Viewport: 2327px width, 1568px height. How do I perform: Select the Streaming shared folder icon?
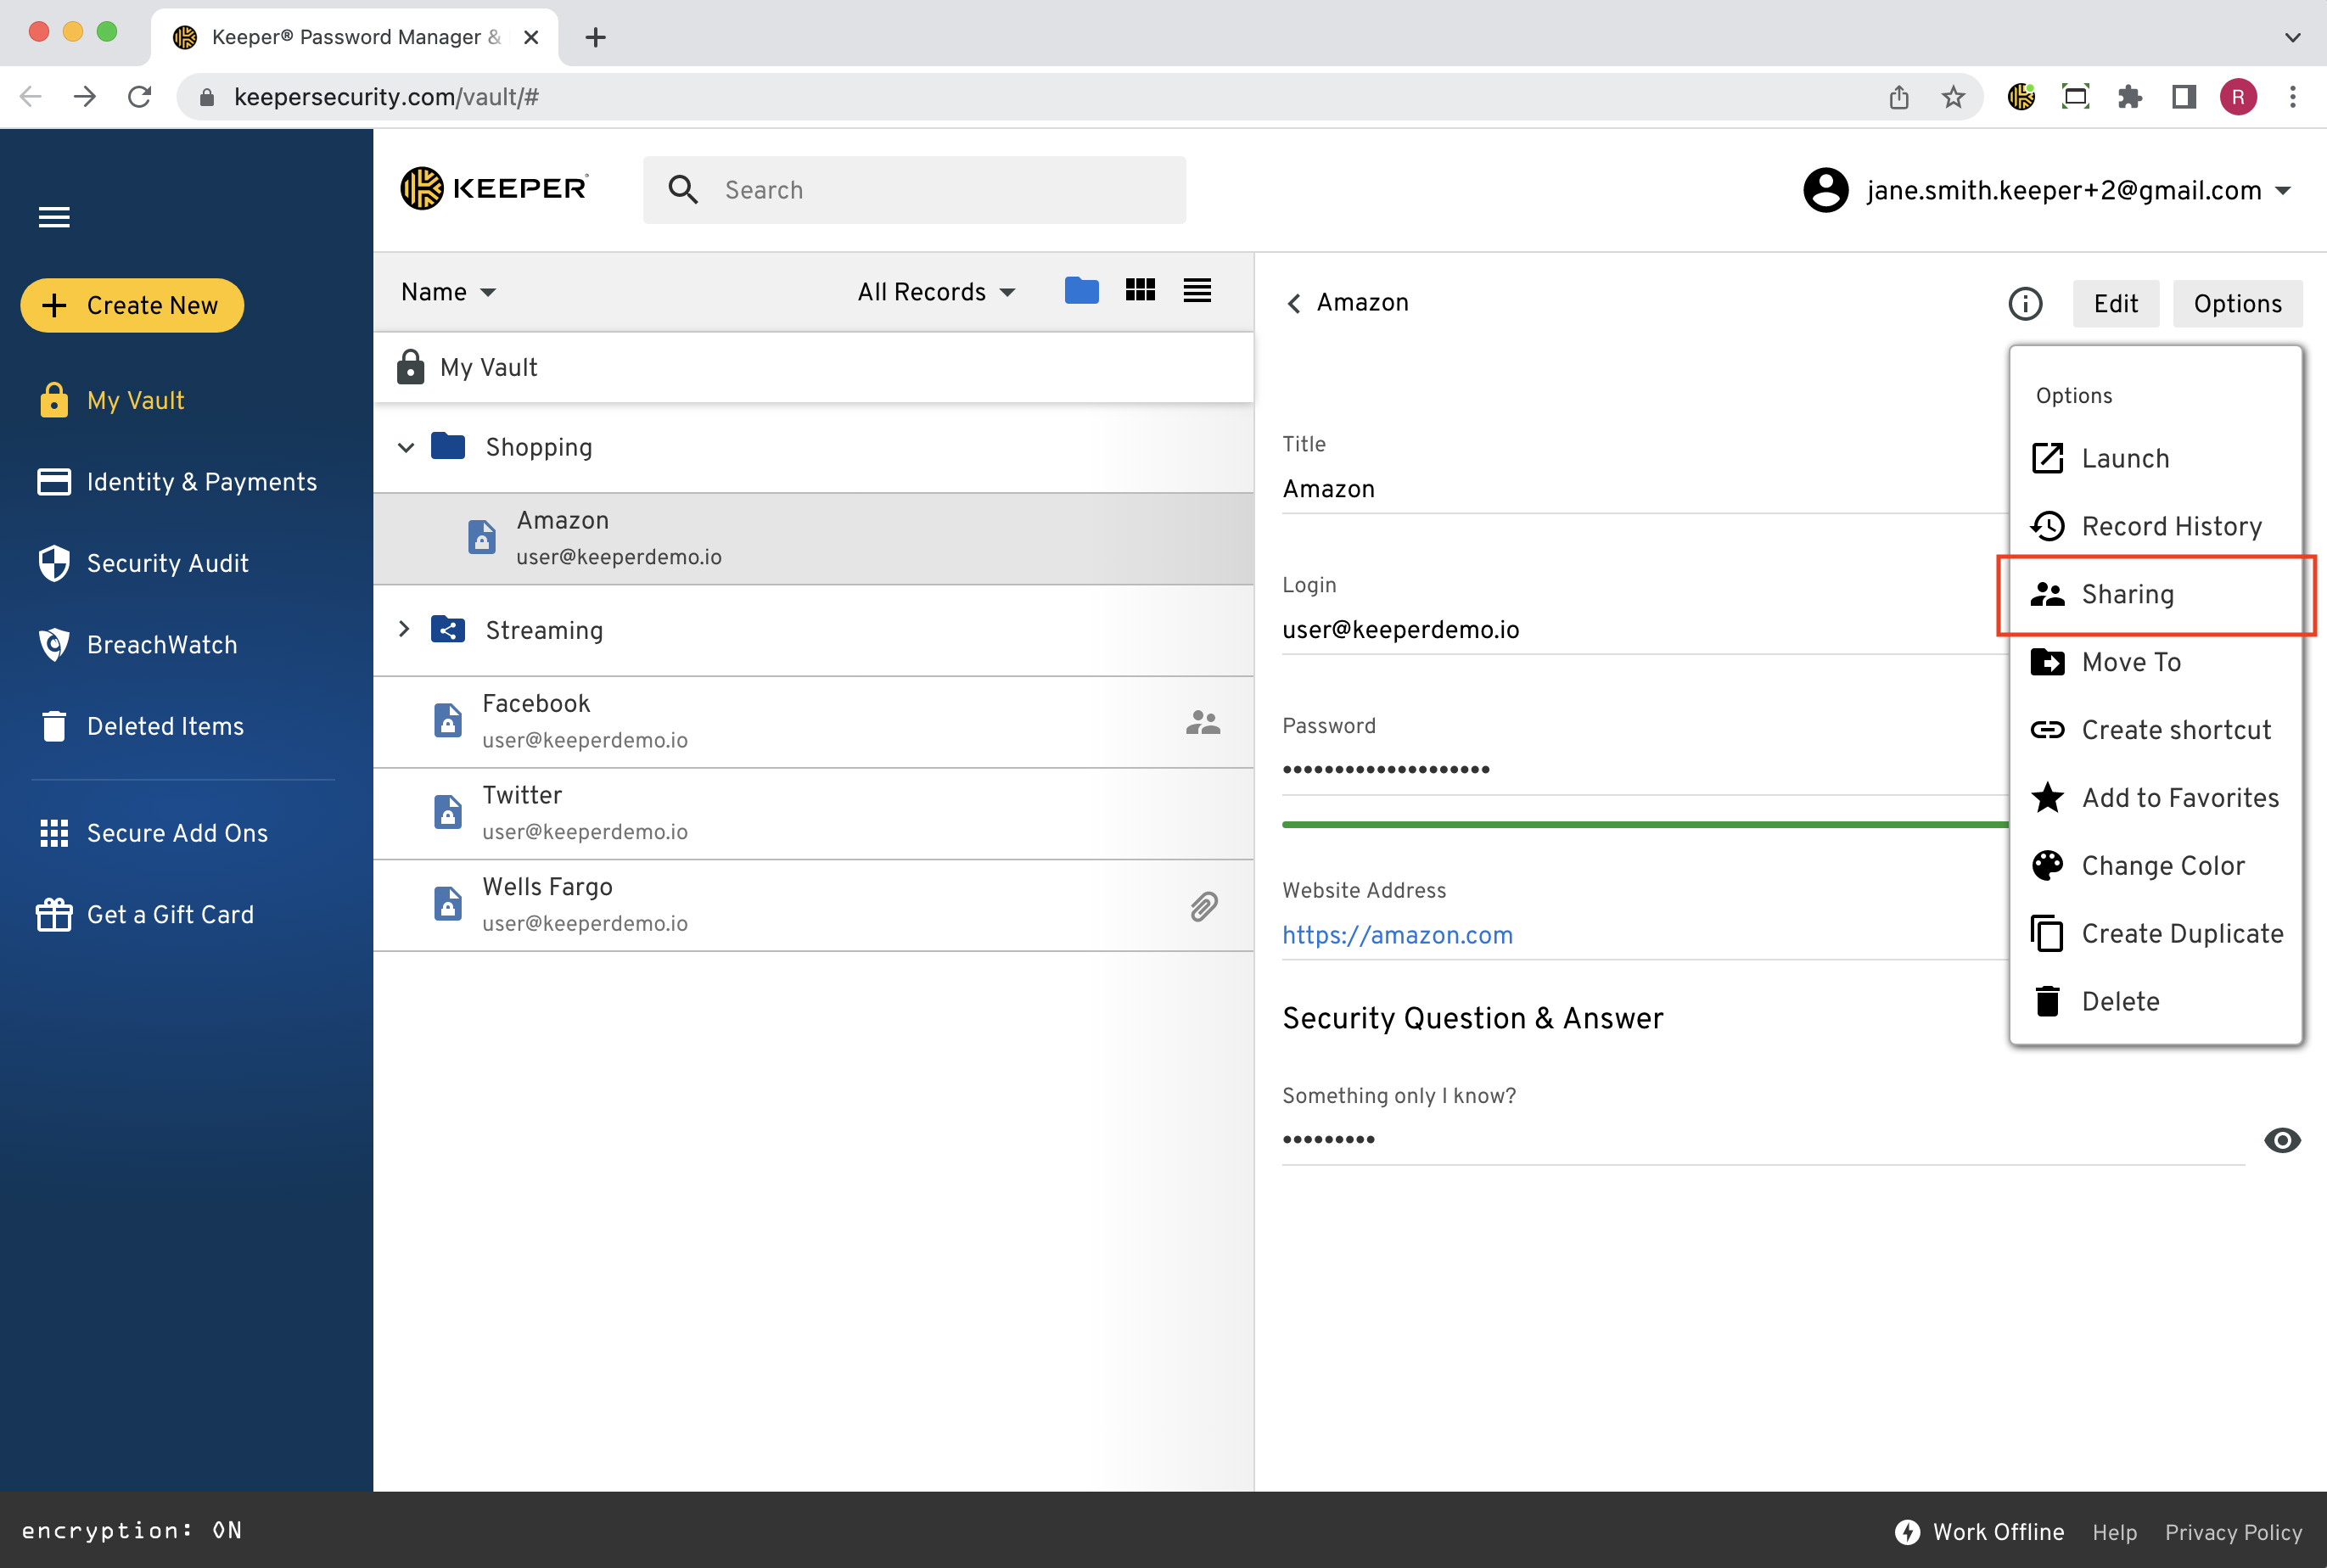pos(448,629)
